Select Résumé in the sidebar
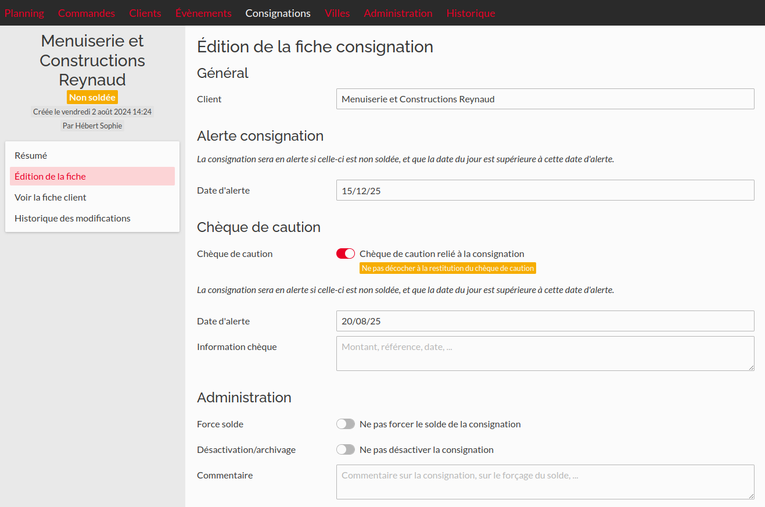The height and width of the screenshot is (507, 765). [30, 155]
